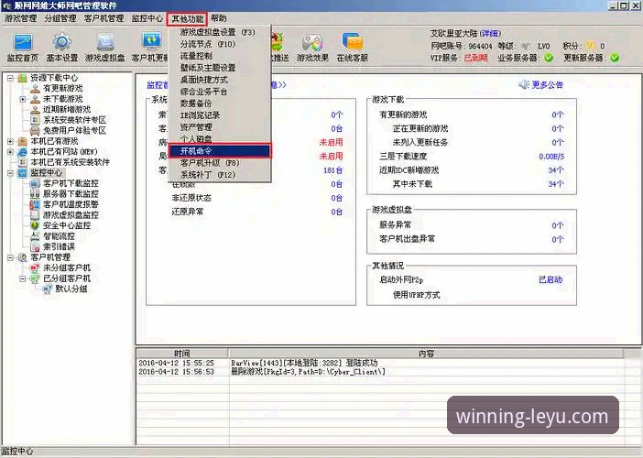Click the 0个 count for 客户机出盘异常
643x458 pixels.
pos(557,239)
